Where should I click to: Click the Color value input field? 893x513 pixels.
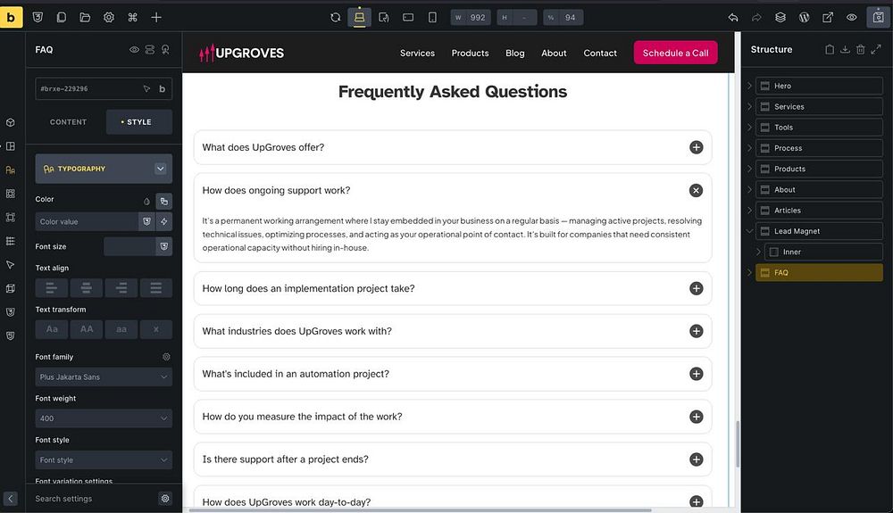tap(87, 222)
